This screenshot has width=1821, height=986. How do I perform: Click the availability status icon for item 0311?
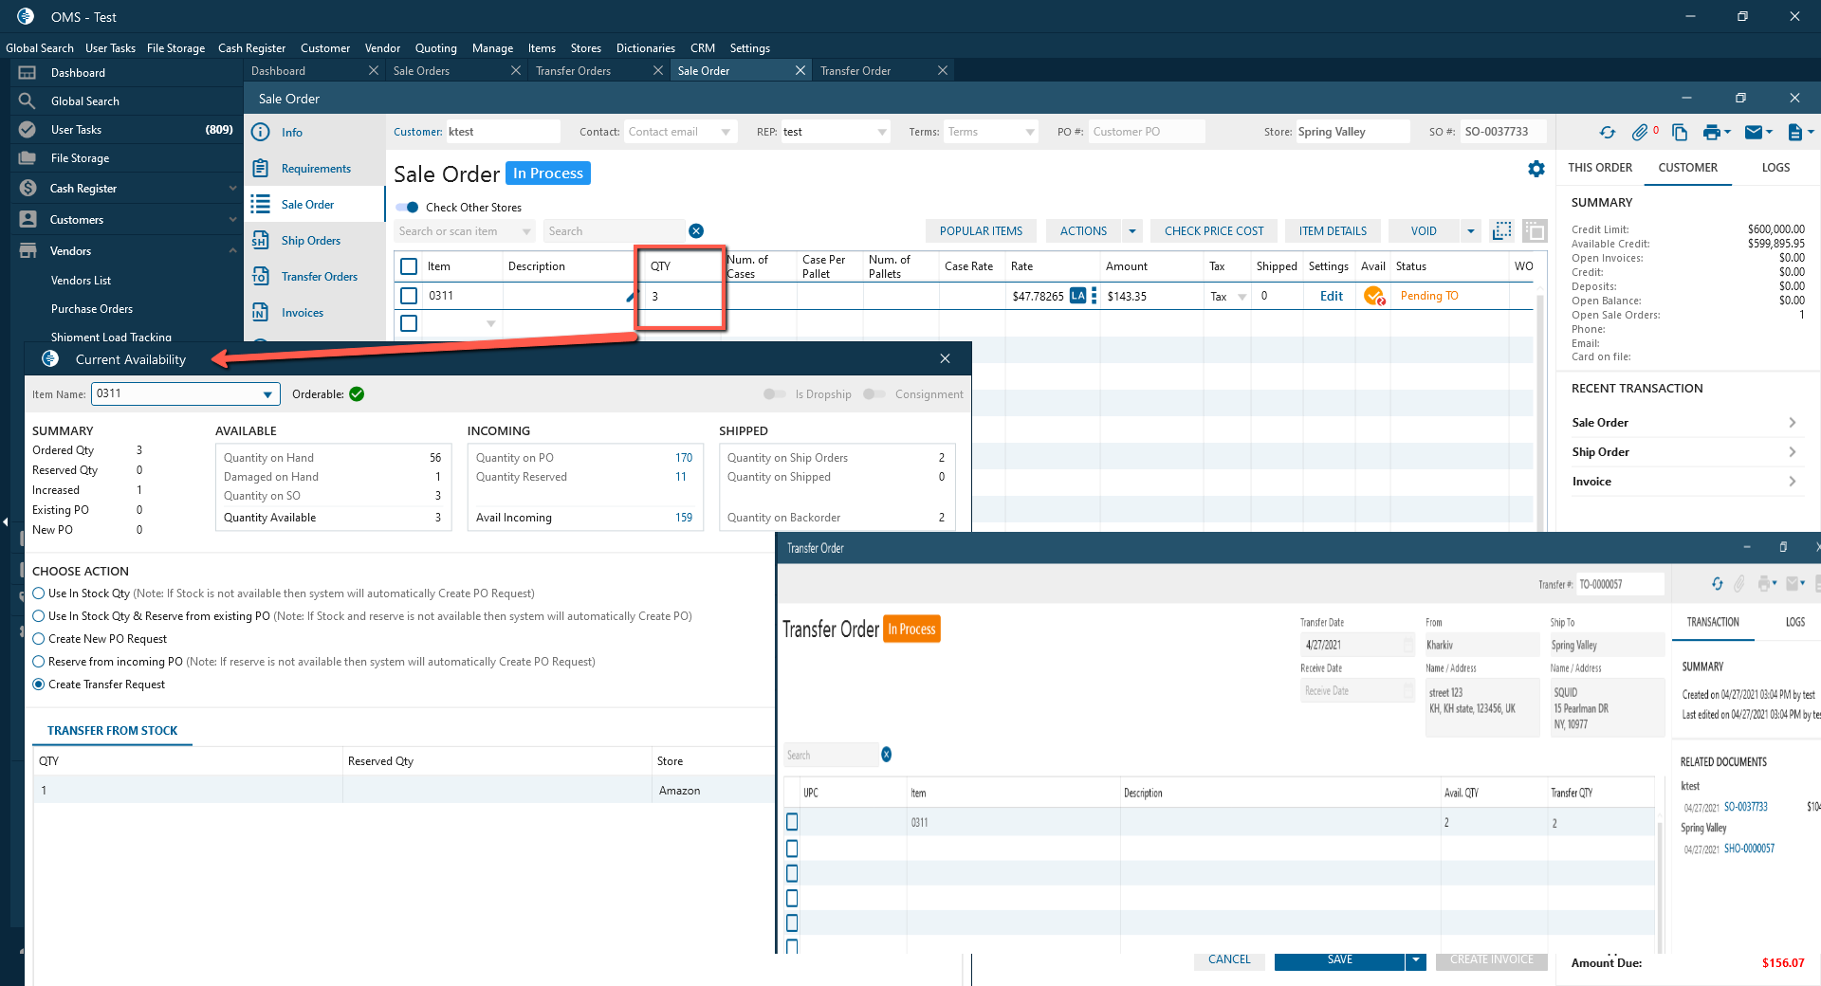1373,297
